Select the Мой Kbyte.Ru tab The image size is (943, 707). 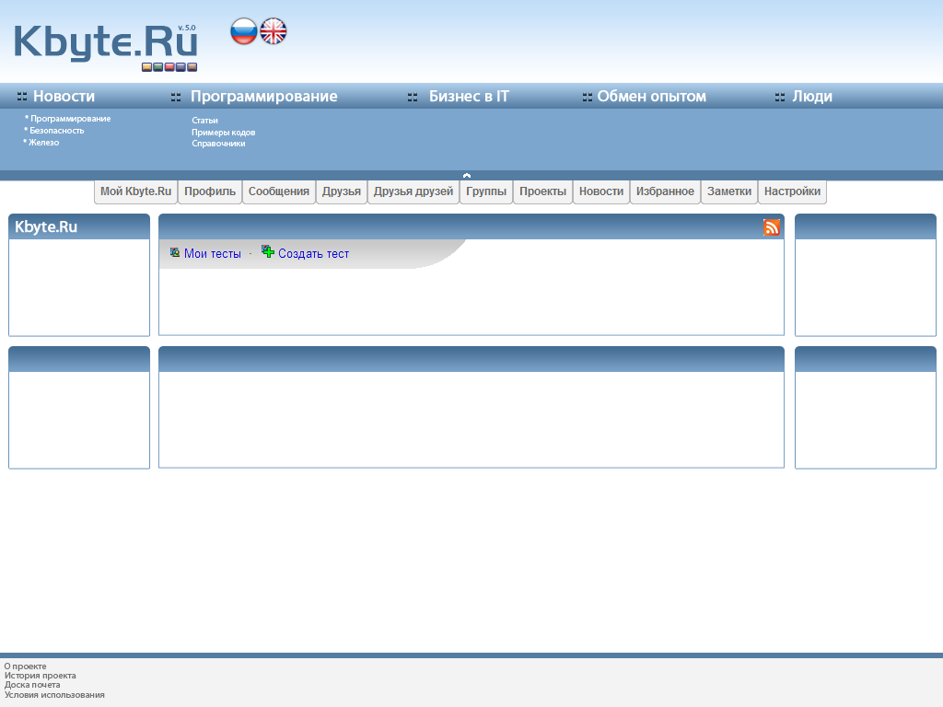[x=136, y=191]
